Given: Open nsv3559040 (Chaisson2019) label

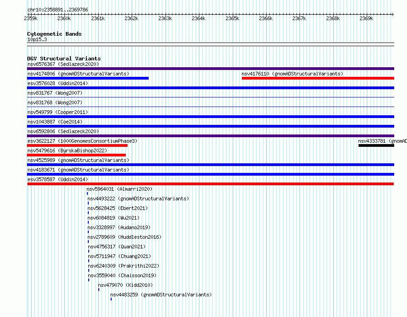Looking at the screenshot, I should click(x=122, y=275).
